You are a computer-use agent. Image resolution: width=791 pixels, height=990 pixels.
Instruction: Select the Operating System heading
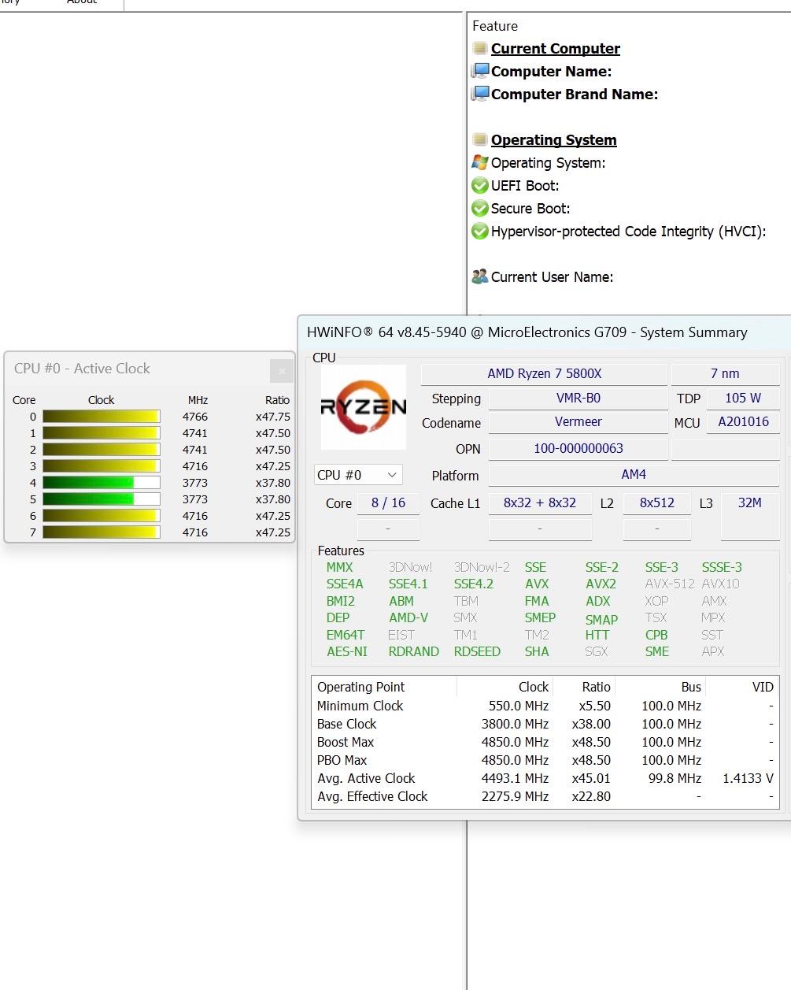coord(554,139)
